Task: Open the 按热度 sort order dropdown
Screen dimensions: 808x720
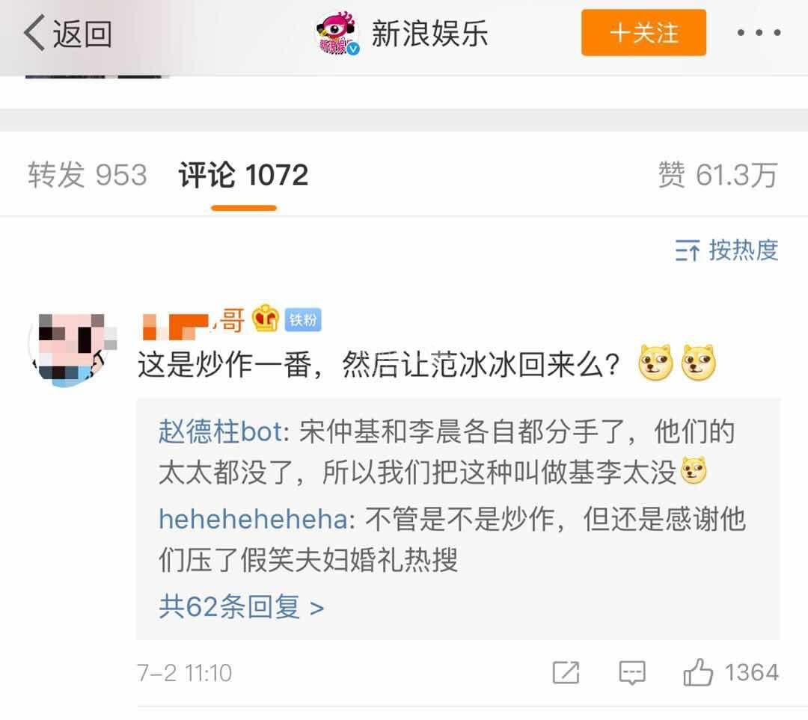Action: coord(726,250)
